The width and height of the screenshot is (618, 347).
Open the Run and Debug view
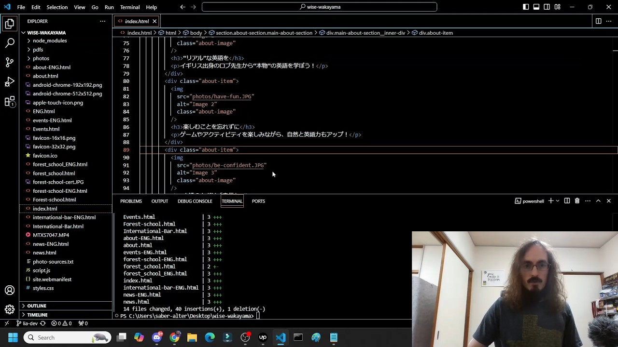coord(10,82)
